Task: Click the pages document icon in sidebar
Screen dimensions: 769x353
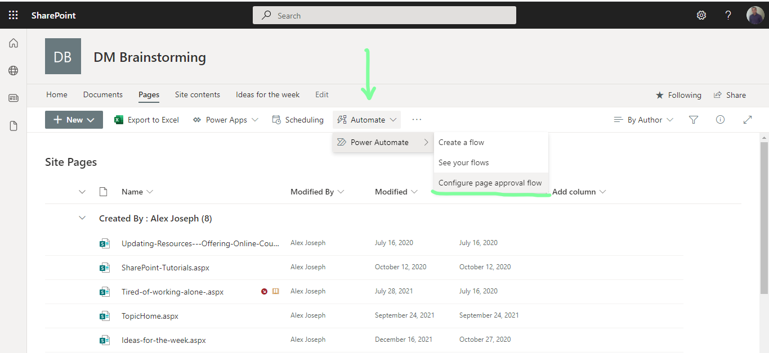Action: click(x=14, y=125)
